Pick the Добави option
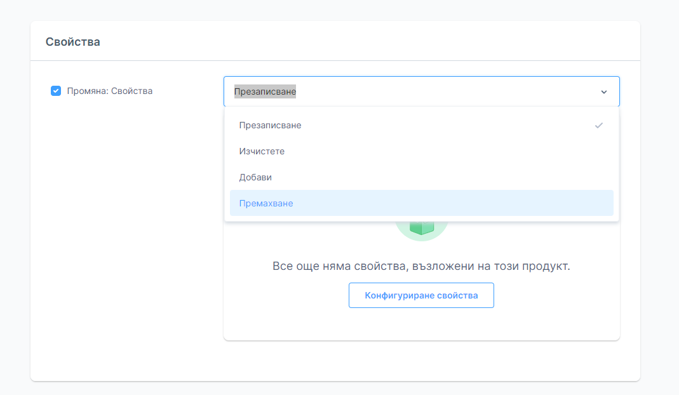The image size is (679, 395). (255, 177)
